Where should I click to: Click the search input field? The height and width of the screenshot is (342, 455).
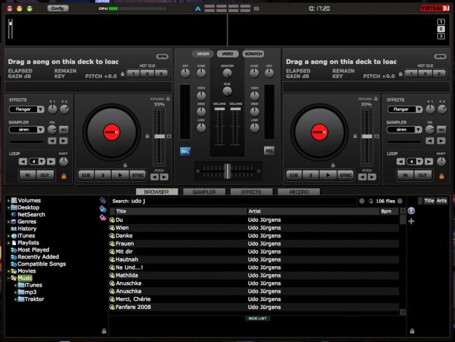[x=243, y=201]
